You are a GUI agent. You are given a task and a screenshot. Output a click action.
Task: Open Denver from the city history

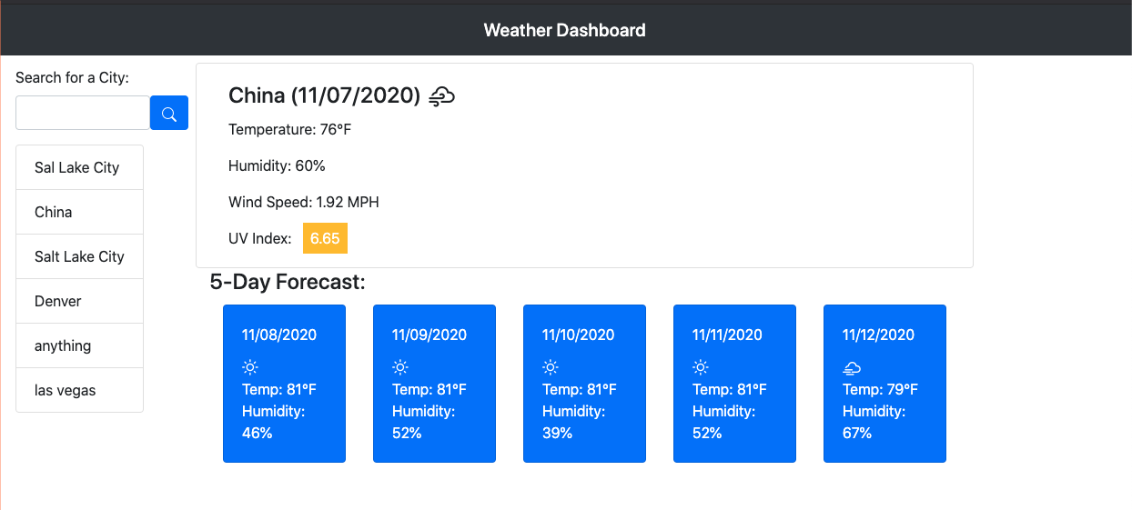pyautogui.click(x=58, y=301)
